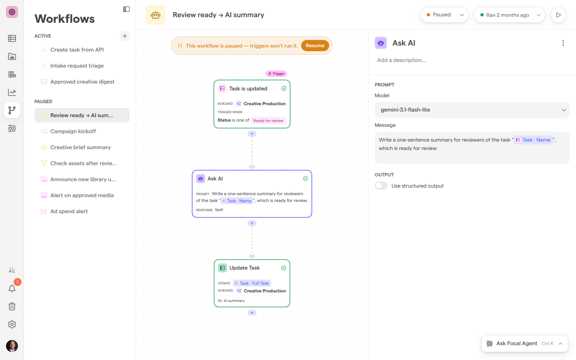Open settings gear in sidebar

pyautogui.click(x=12, y=324)
